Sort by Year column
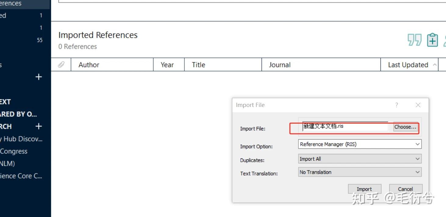446x217 pixels. click(169, 65)
